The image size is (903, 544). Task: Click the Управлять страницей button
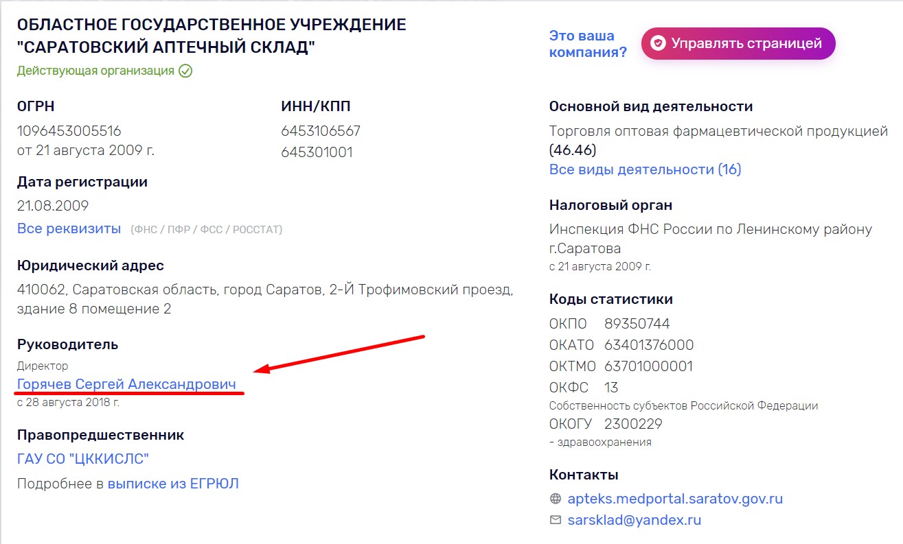point(738,44)
